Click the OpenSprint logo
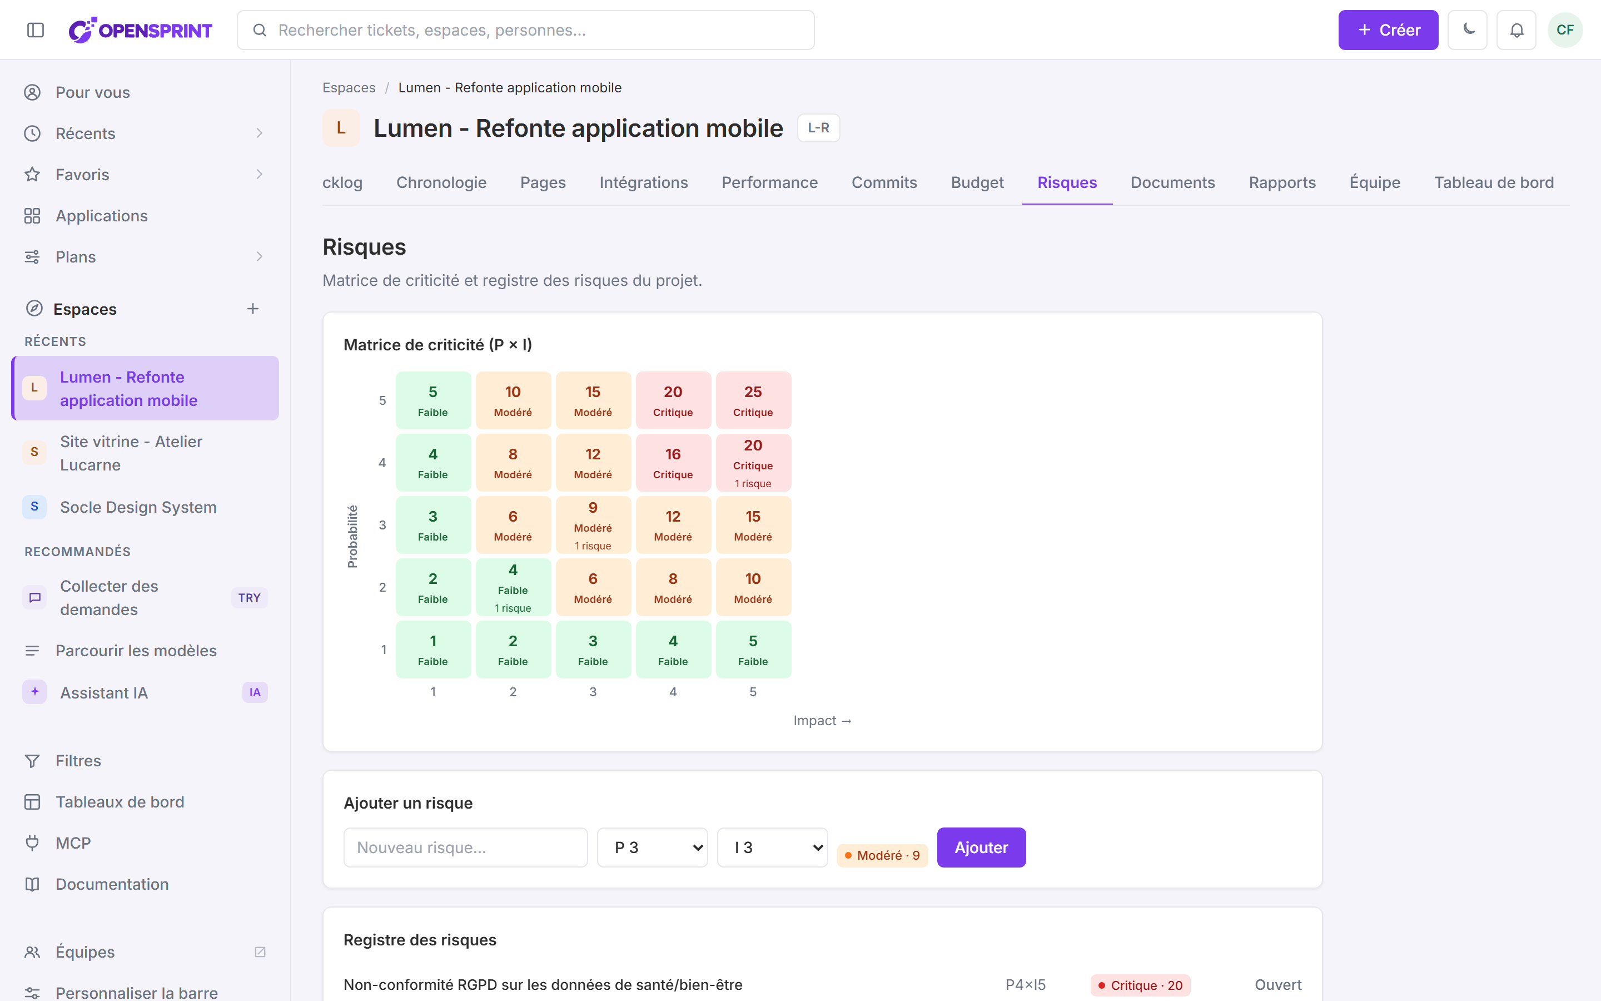Screen dimensions: 1601x1001 pos(140,30)
